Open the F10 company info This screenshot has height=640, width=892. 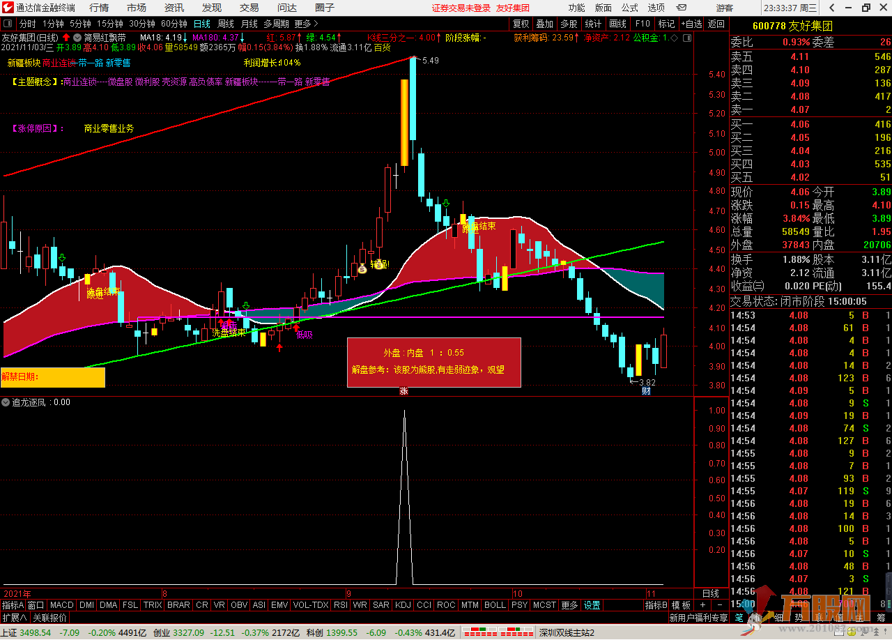[642, 24]
